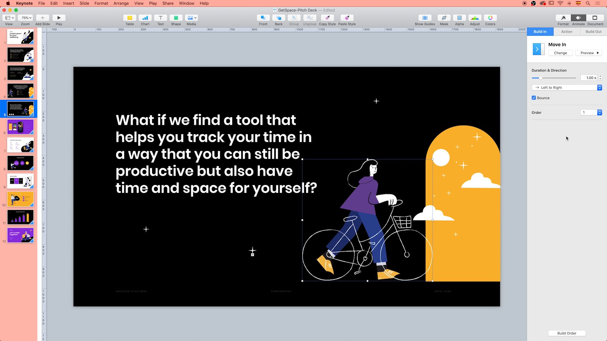This screenshot has width=607, height=341.
Task: Open the Media dropdown
Action: coord(191,18)
